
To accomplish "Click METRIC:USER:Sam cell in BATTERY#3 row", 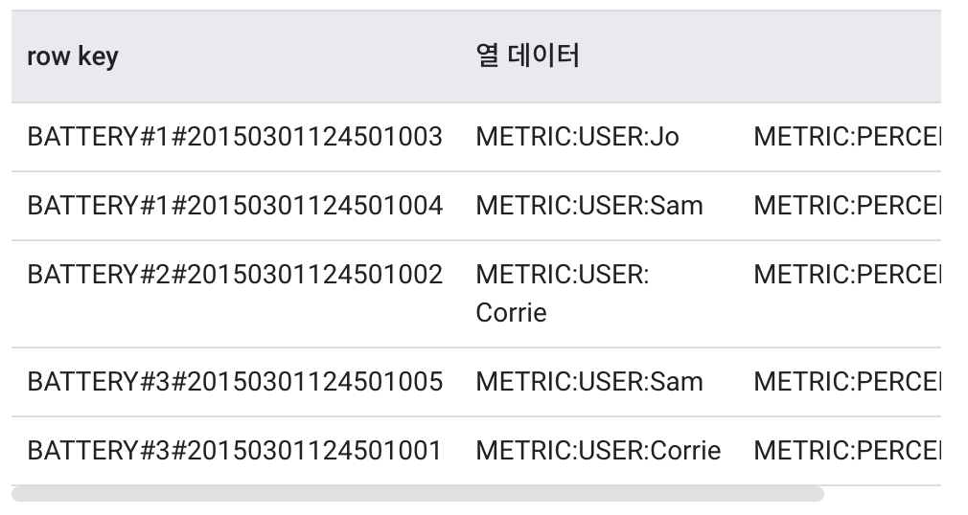I will 589,382.
